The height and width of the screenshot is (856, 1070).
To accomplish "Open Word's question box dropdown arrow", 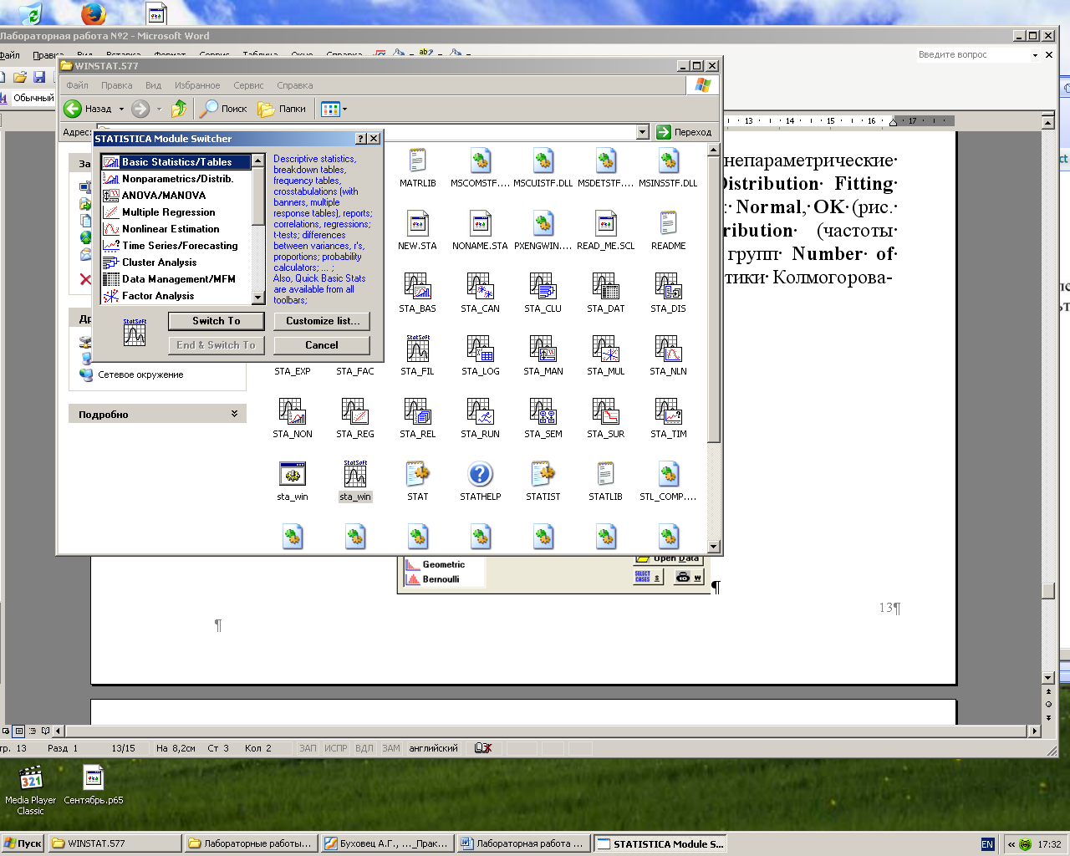I will pos(1035,55).
